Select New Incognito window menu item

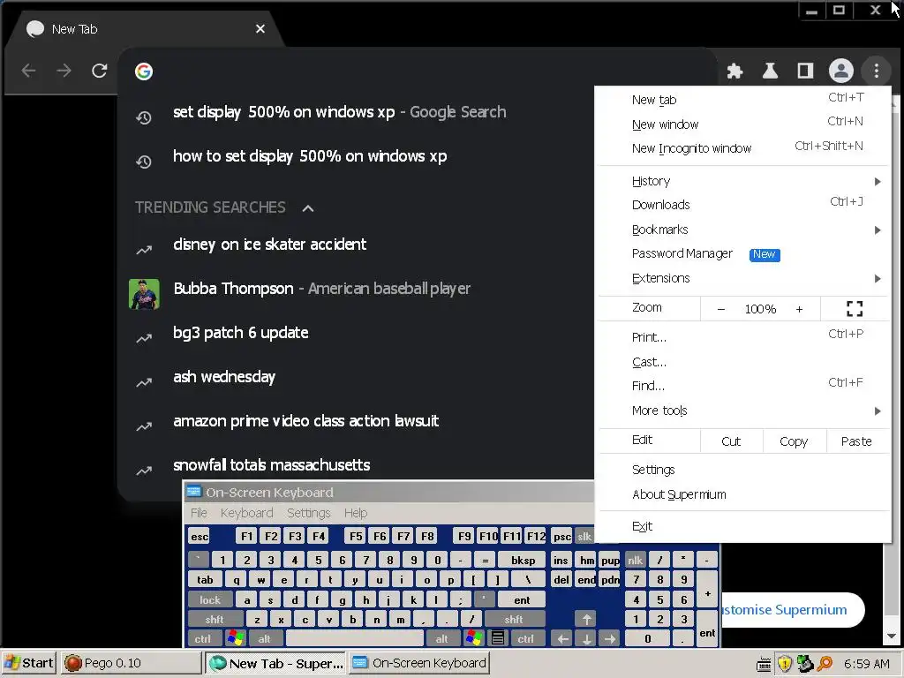pos(743,147)
